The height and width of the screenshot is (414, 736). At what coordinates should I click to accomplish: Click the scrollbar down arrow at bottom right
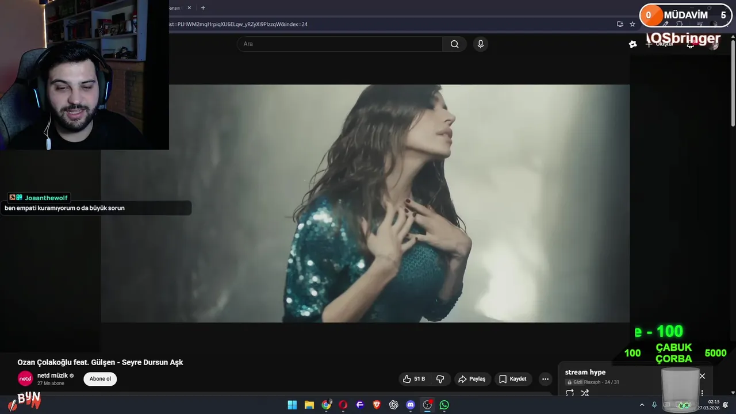pyautogui.click(x=733, y=392)
